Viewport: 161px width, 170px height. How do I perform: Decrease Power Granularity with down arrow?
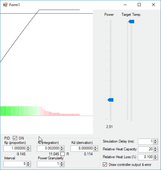62,165
